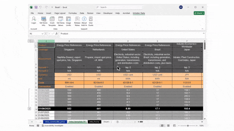
Task: Select the Intratec Data tab
Action: (x=139, y=13)
